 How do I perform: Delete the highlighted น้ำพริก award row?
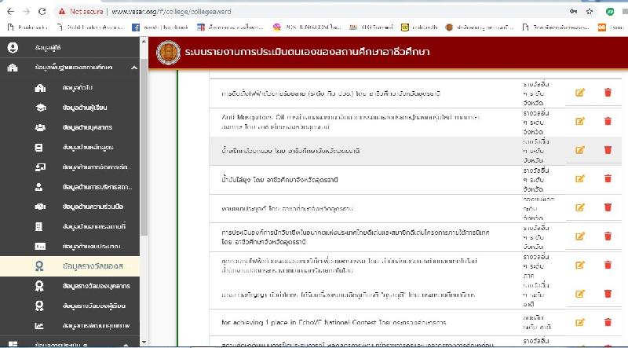pyautogui.click(x=608, y=149)
